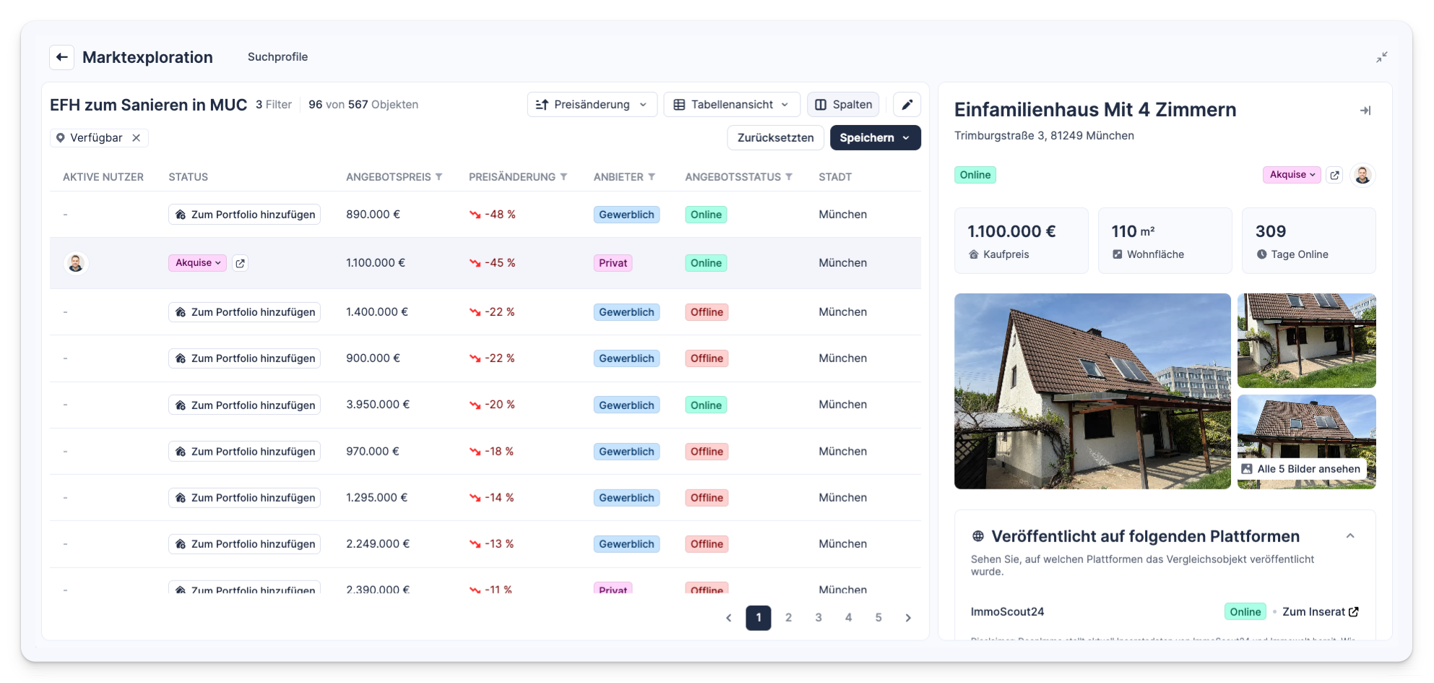The width and height of the screenshot is (1434, 683).
Task: View all images via Alle 5 Bilder ansehen
Action: tap(1300, 469)
